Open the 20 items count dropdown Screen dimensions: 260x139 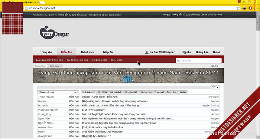pyautogui.click(x=215, y=87)
